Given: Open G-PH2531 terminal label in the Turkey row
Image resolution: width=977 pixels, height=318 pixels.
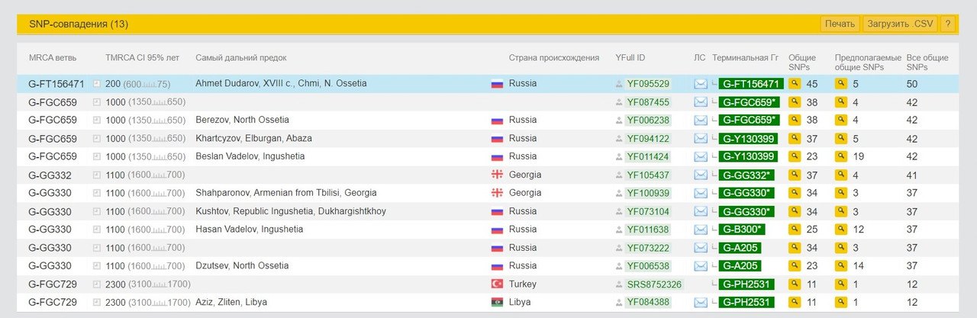Looking at the screenshot, I should pyautogui.click(x=746, y=284).
